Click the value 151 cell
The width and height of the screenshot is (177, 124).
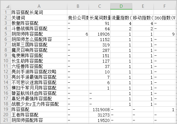pos(100,55)
